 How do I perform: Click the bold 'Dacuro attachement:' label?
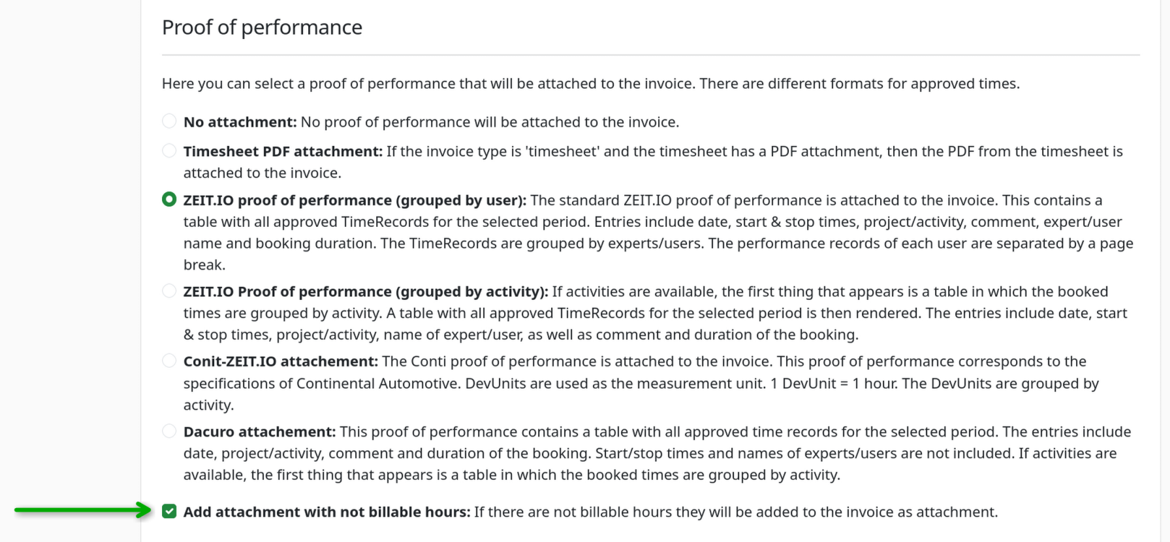[259, 432]
